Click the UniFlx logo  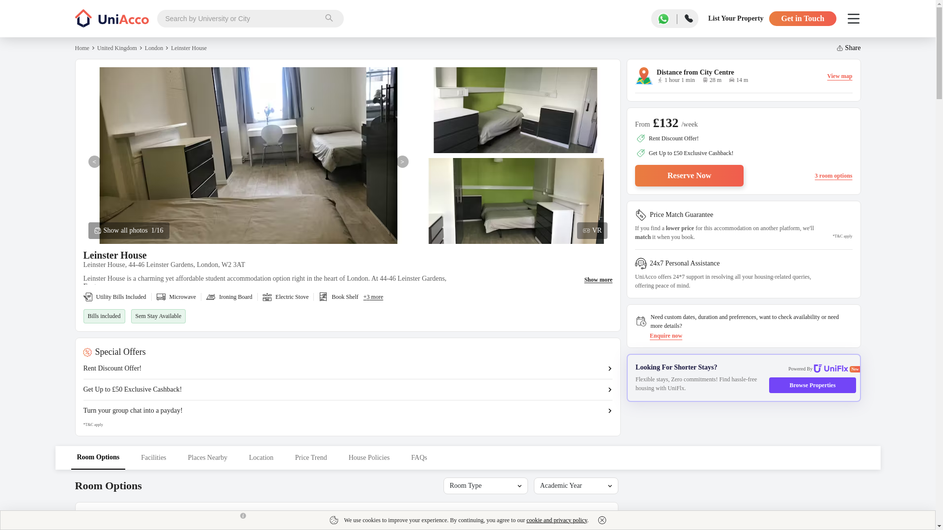[x=831, y=369]
